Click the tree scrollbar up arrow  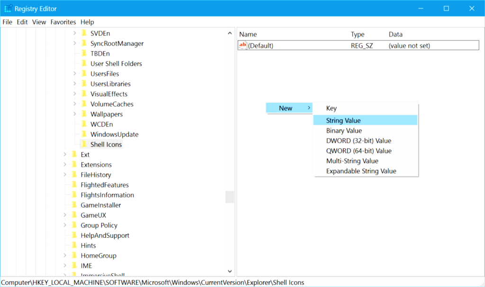230,33
